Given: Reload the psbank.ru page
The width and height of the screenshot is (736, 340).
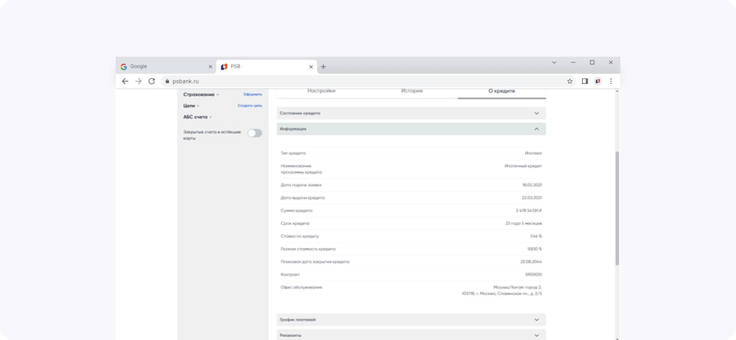Looking at the screenshot, I should 152,81.
